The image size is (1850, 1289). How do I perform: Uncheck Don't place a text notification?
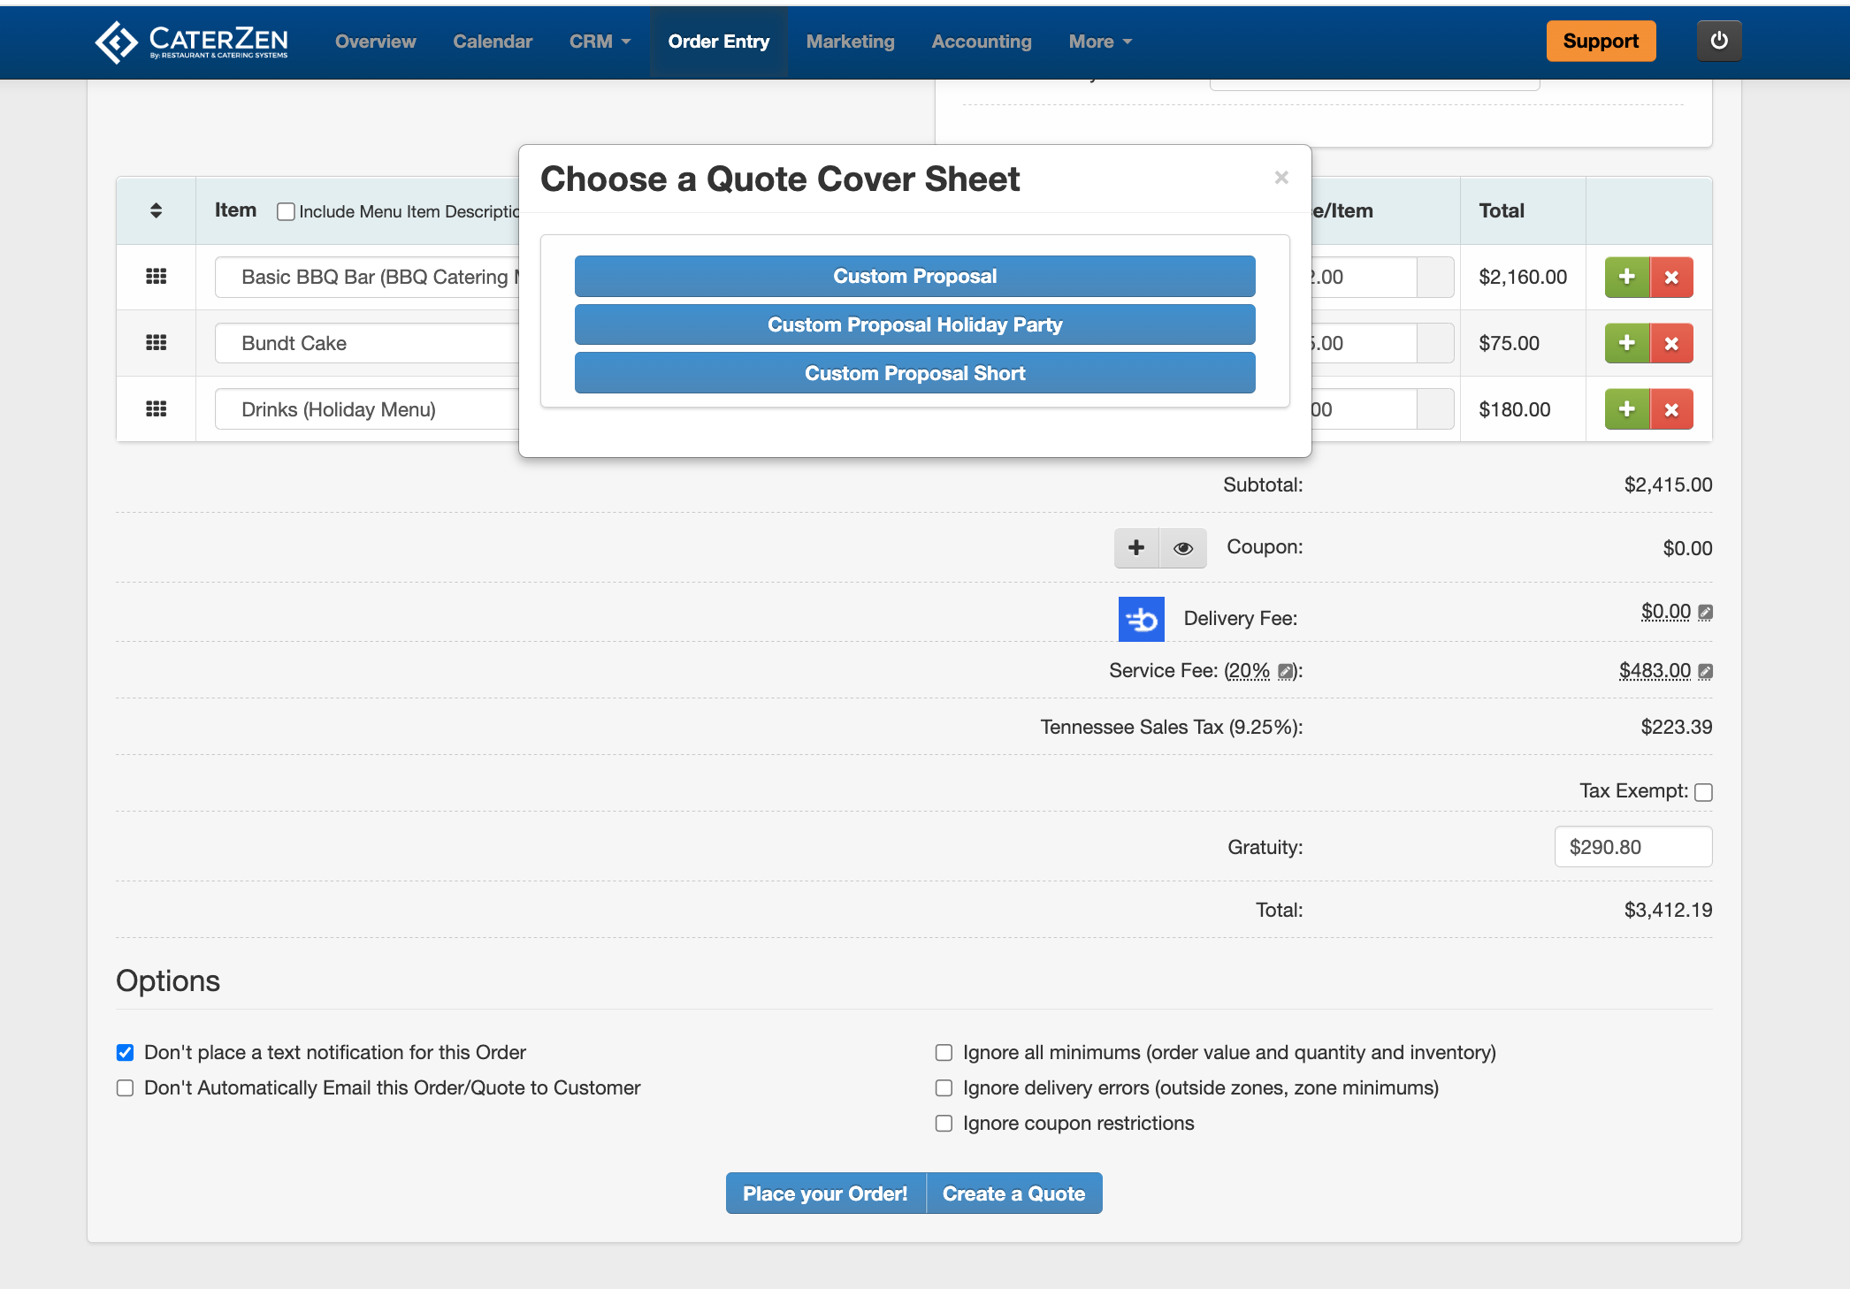point(126,1052)
